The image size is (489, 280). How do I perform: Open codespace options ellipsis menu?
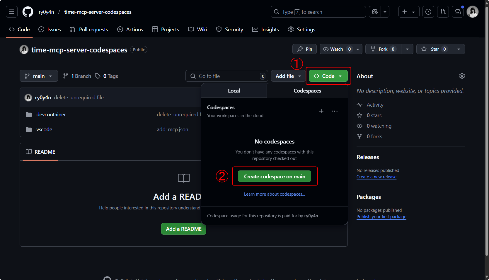point(335,111)
